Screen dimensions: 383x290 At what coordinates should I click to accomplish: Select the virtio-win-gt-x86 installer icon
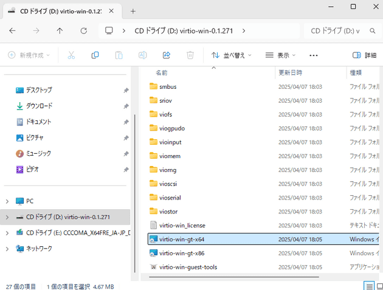(x=153, y=253)
